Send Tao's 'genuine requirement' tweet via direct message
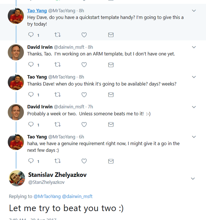This screenshot has width=206, height=220. tap(111, 161)
